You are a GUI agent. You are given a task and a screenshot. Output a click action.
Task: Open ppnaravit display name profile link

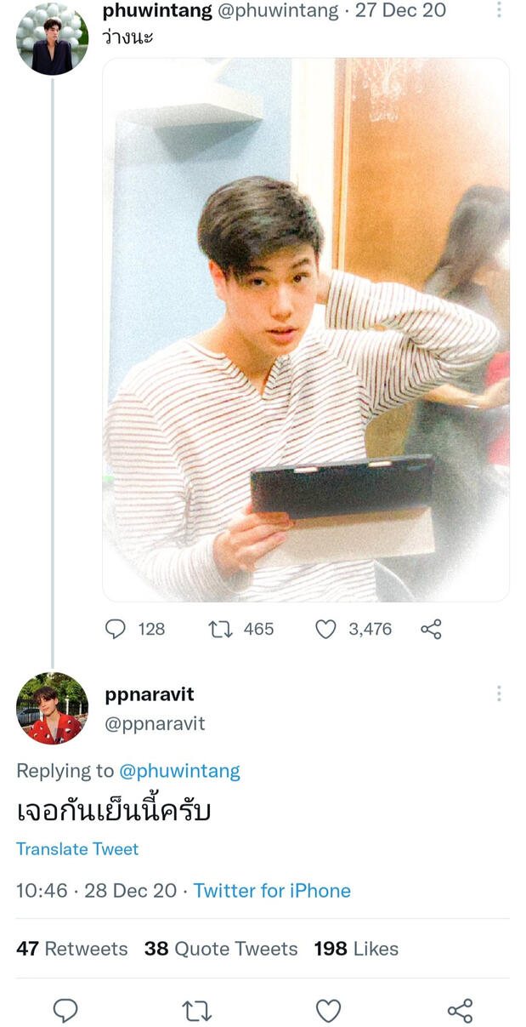click(x=150, y=694)
